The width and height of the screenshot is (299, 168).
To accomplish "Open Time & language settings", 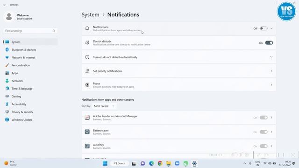I will 30,89.
